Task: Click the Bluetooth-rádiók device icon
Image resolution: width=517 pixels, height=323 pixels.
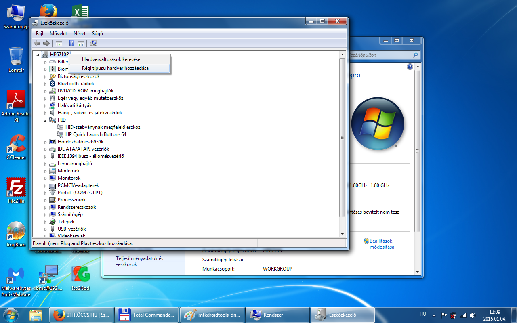Action: tap(52, 84)
